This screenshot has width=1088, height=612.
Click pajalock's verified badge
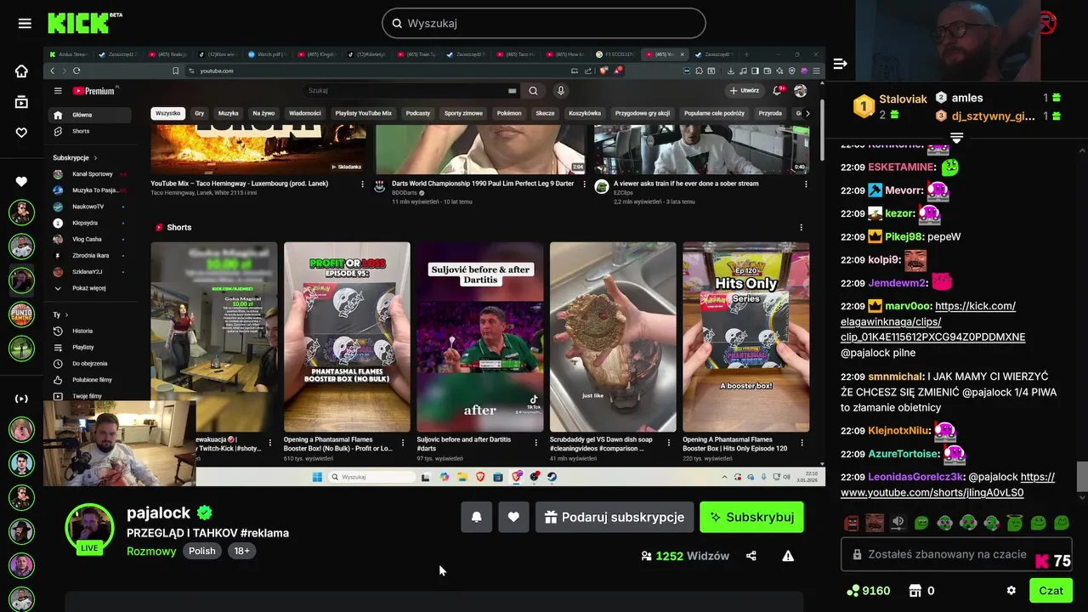[x=205, y=513]
